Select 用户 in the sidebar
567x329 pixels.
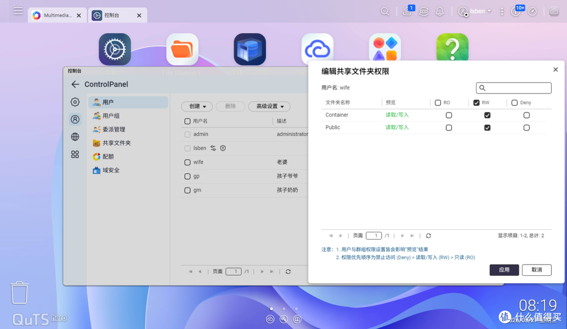(x=129, y=102)
